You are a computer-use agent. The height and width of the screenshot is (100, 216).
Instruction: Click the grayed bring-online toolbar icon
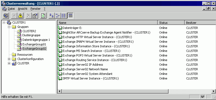click(x=14, y=16)
